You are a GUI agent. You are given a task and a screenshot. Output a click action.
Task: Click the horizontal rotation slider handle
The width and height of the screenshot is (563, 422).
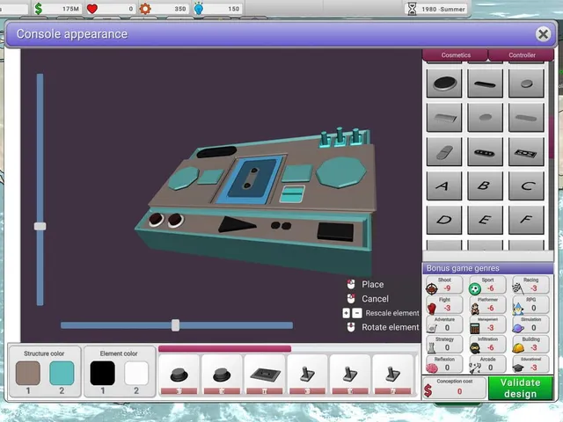click(175, 325)
